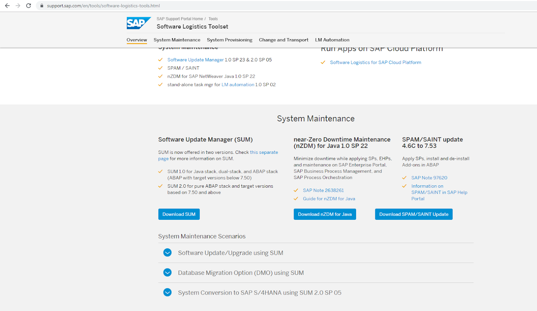537x311 pixels.
Task: Click checkmark beside SUM 2.0 bullet
Action: click(x=160, y=186)
